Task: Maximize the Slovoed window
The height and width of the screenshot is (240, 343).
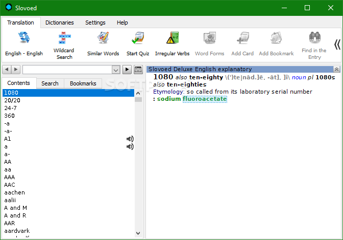Action: (x=307, y=8)
